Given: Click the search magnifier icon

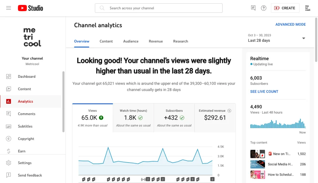Looking at the screenshot, I should pyautogui.click(x=102, y=8).
